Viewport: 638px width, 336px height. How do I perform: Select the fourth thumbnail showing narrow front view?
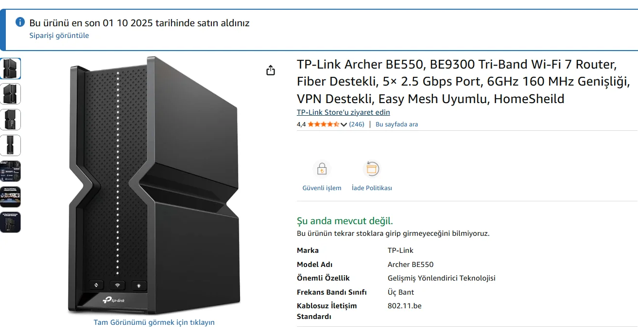pyautogui.click(x=10, y=145)
